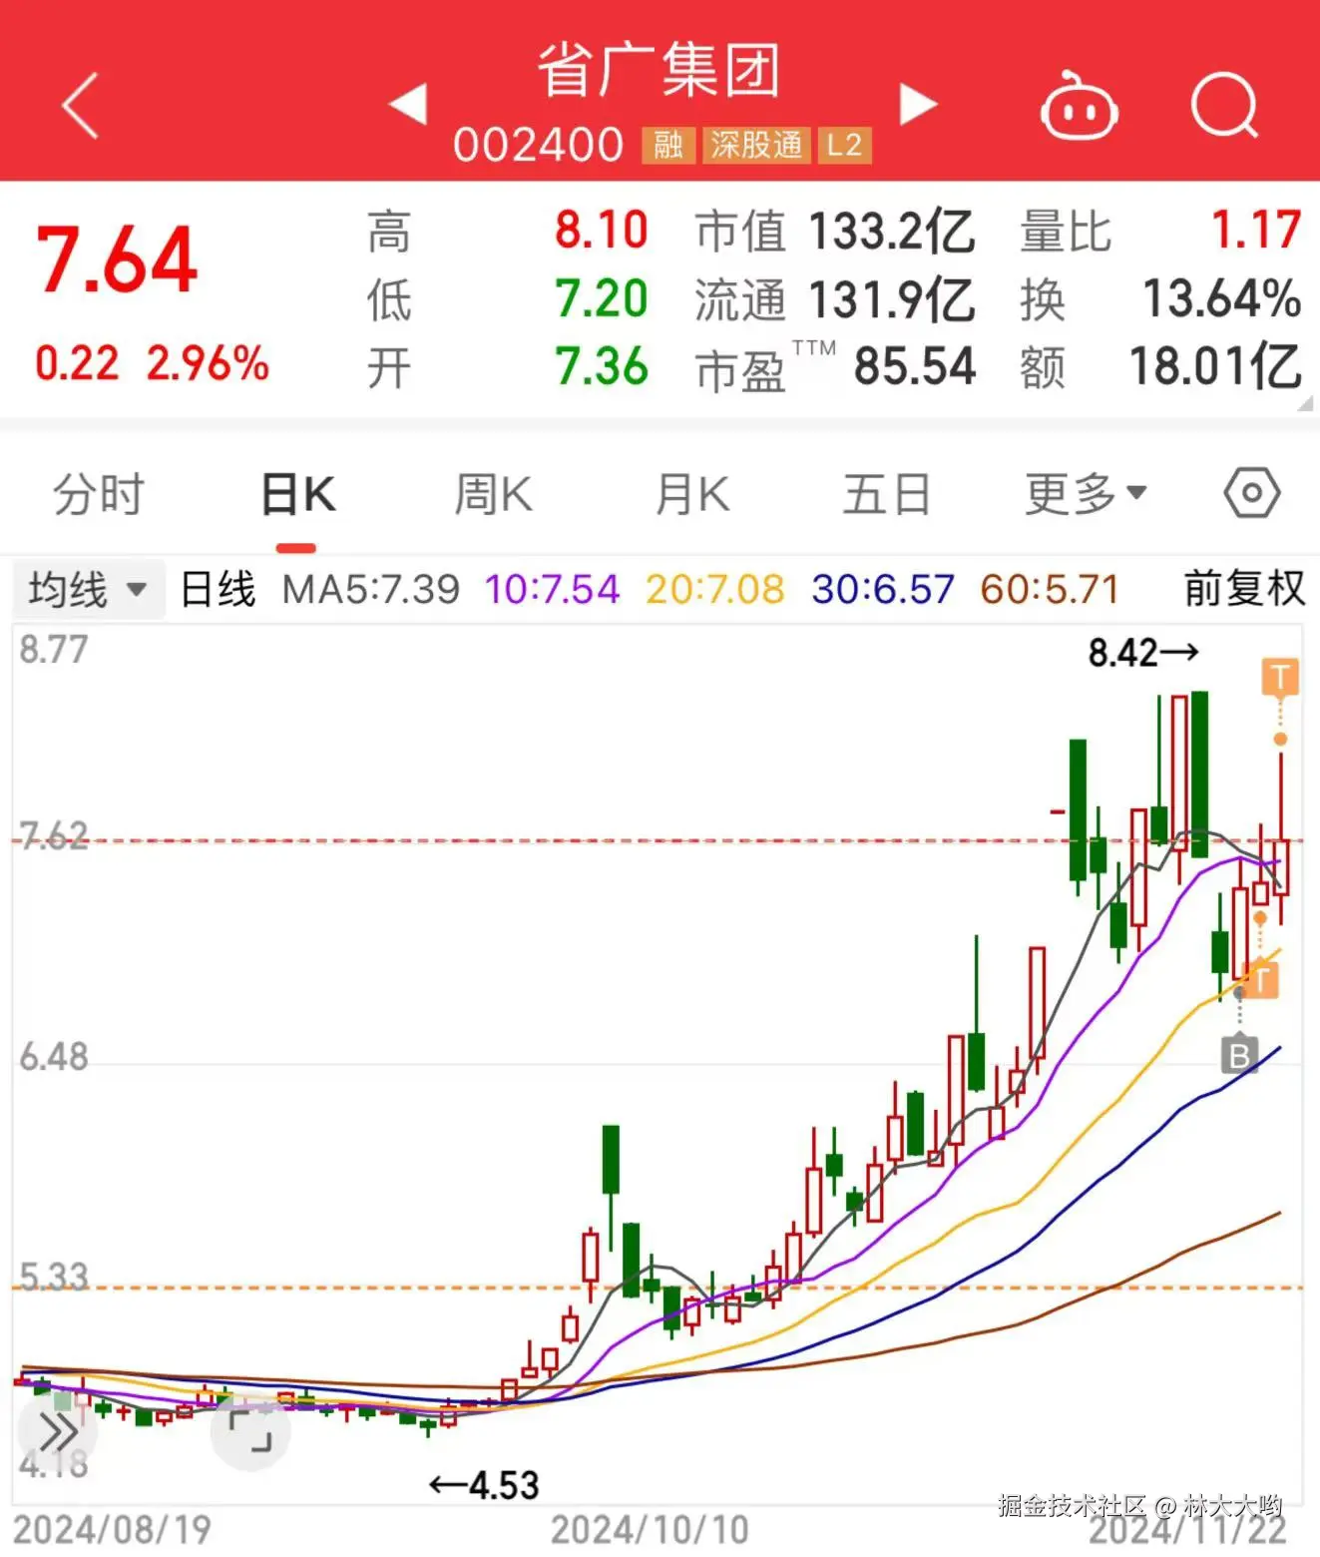Tap the double-chevron expand button on chart
Image resolution: width=1320 pixels, height=1557 pixels.
tap(57, 1433)
